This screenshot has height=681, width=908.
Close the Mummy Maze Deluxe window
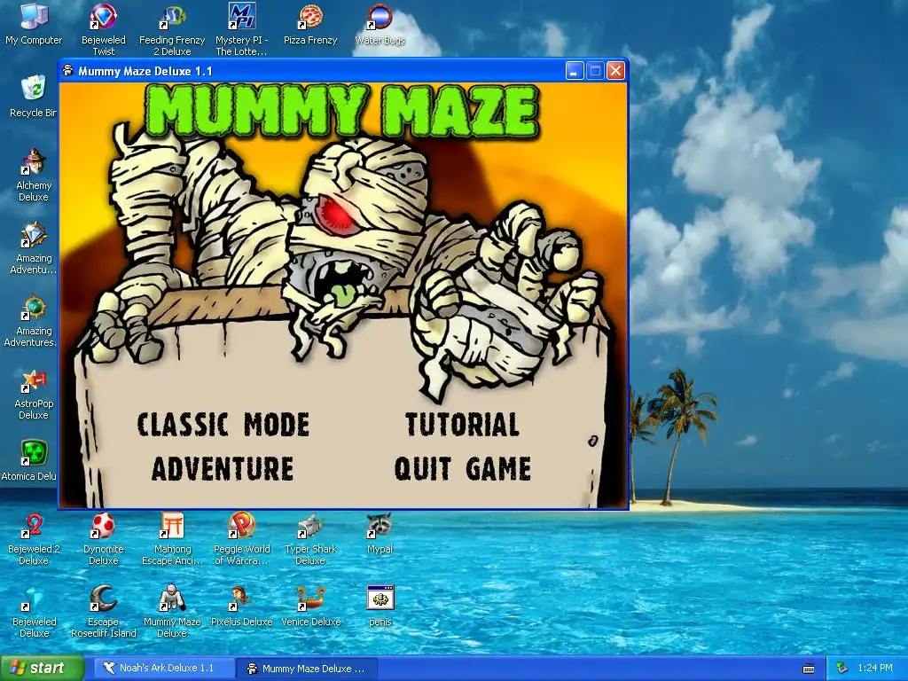615,71
